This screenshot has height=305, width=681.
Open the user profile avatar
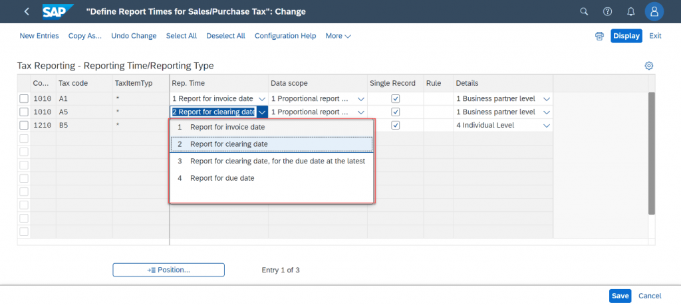click(654, 12)
